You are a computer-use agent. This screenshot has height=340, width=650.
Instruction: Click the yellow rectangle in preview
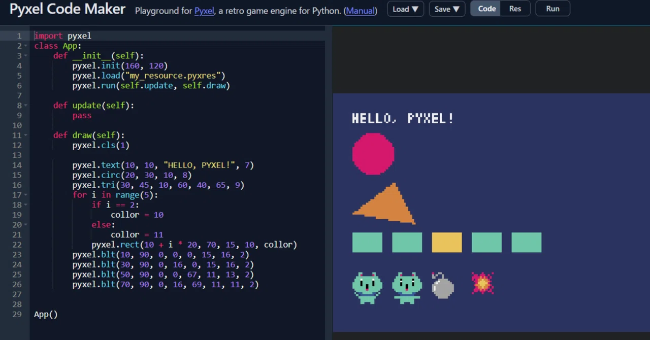[447, 243]
